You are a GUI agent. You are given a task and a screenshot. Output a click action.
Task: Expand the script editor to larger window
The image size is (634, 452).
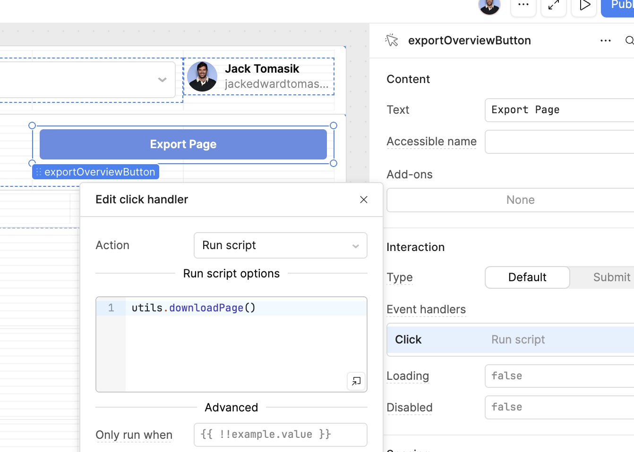point(356,381)
